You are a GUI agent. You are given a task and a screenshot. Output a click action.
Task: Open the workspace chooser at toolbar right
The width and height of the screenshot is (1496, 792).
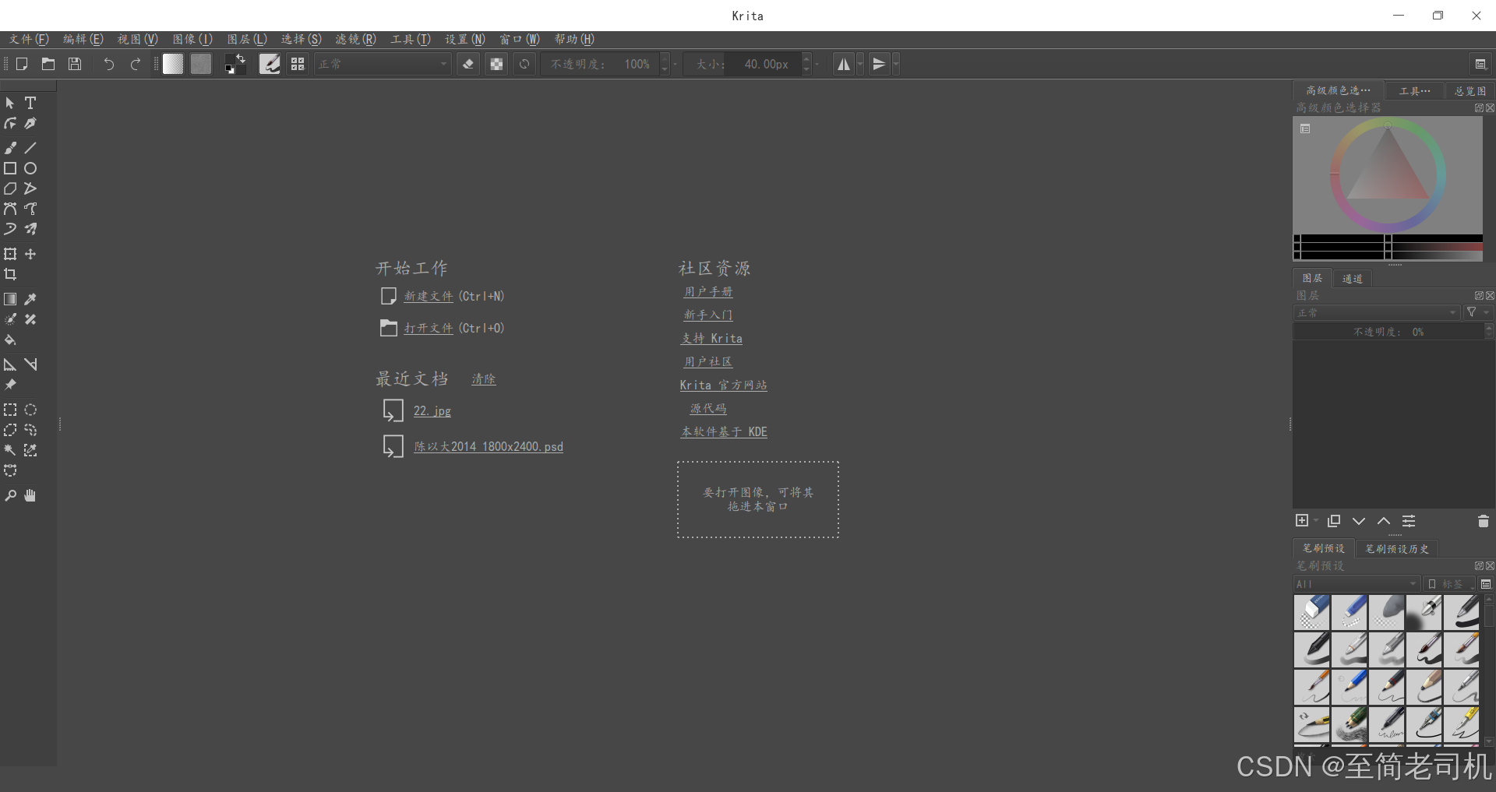pyautogui.click(x=1480, y=64)
